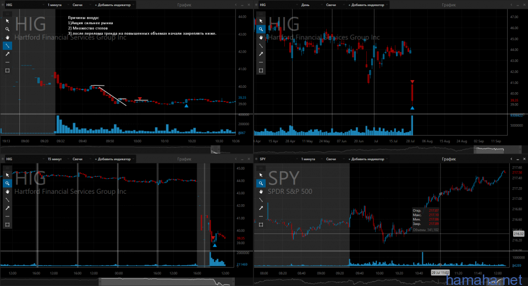This screenshot has height=286, width=528.
Task: Select the zoom magnifier in HIG 15-minute chart
Action: coord(7,183)
